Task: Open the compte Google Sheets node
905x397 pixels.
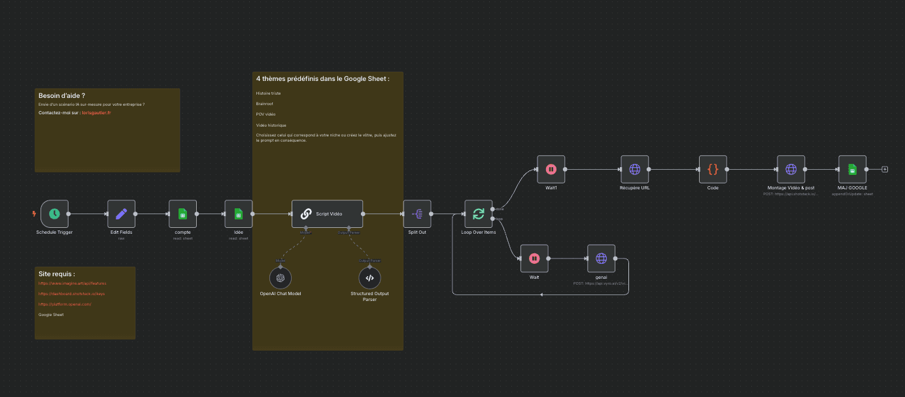Action: click(x=182, y=214)
